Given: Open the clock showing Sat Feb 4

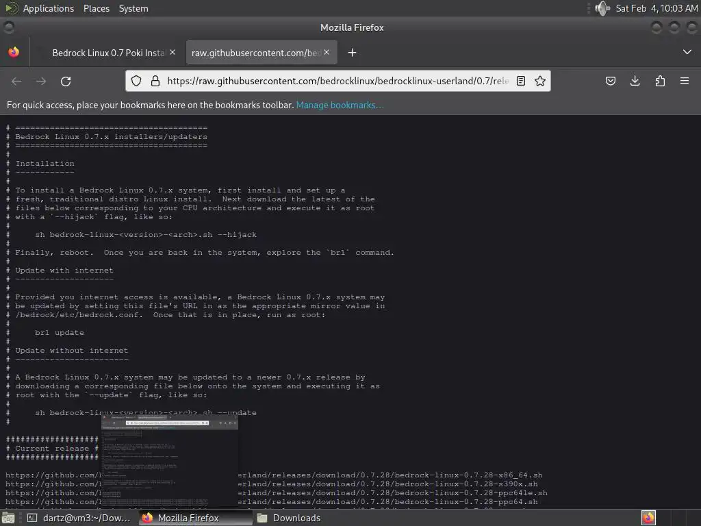Looking at the screenshot, I should (657, 8).
